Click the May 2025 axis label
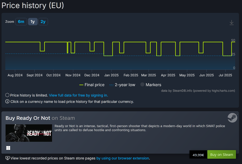Screen dimensions: 242x164 tap(187, 75)
